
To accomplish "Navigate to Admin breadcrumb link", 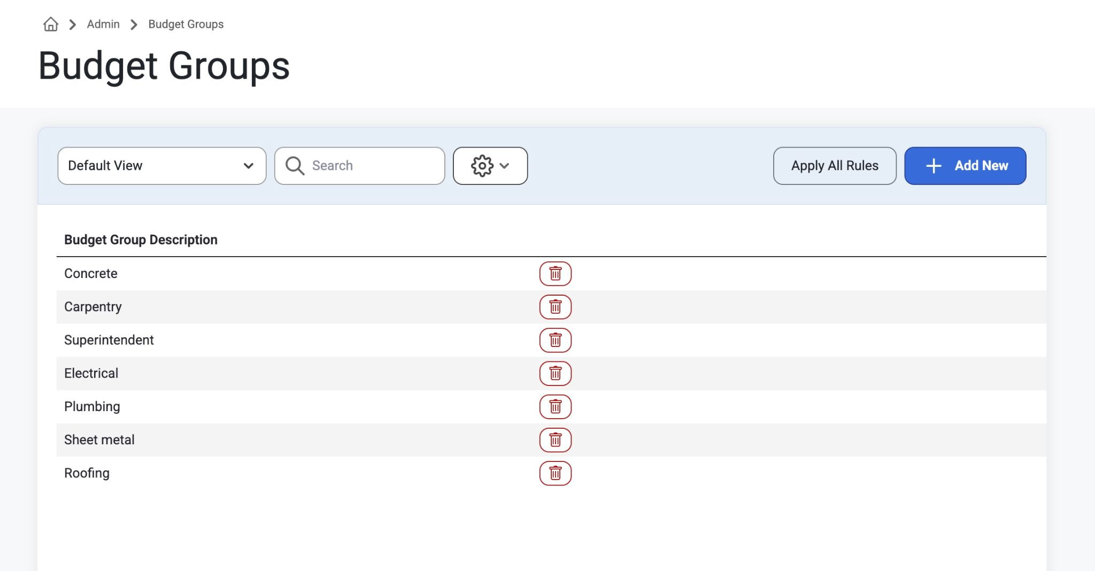I will [103, 24].
